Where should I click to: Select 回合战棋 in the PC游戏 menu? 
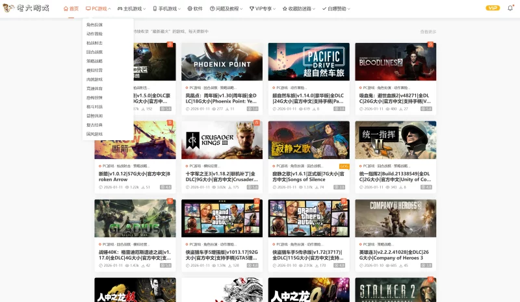(x=94, y=52)
